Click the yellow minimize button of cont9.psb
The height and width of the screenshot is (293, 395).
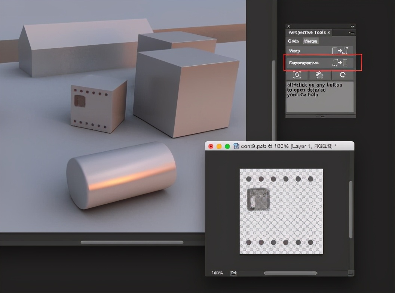pyautogui.click(x=219, y=146)
